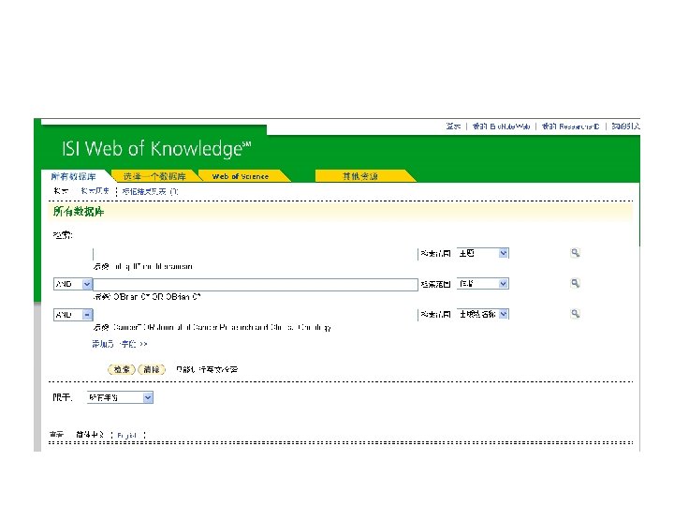Focus the author search input field
This screenshot has height=506, width=674.
click(256, 285)
